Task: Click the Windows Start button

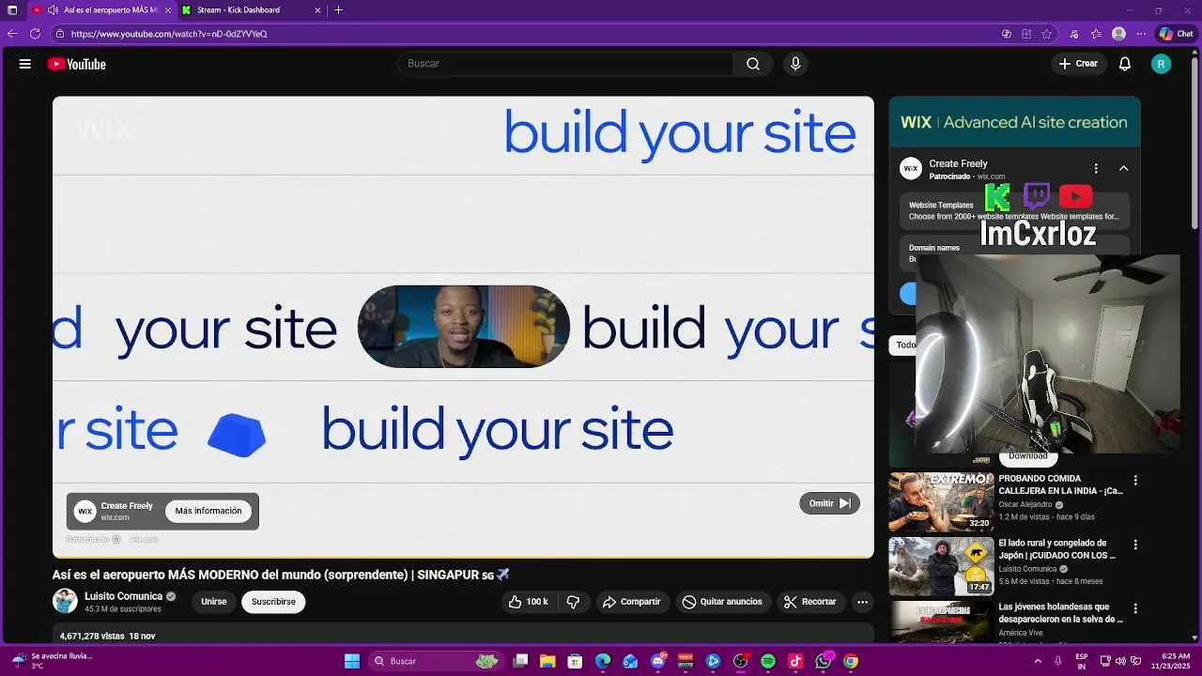Action: 352,661
